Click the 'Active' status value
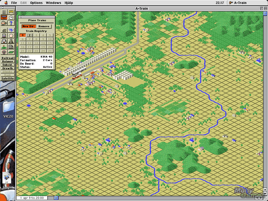 tap(48, 67)
